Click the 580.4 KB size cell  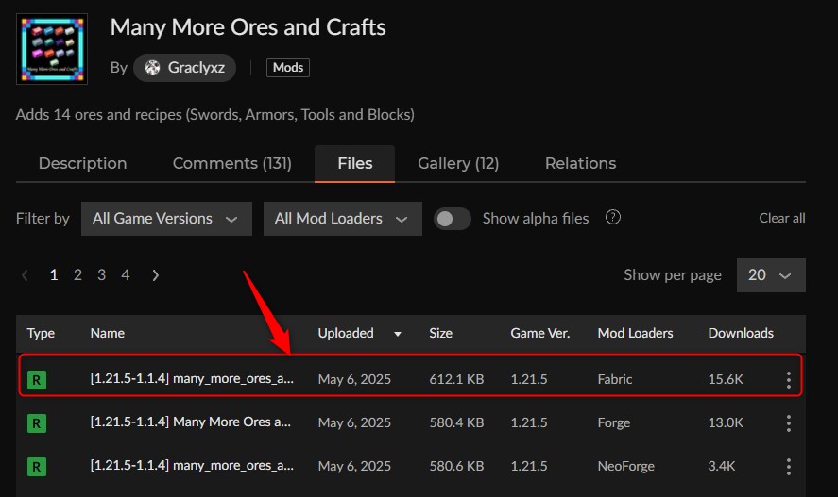click(x=456, y=422)
